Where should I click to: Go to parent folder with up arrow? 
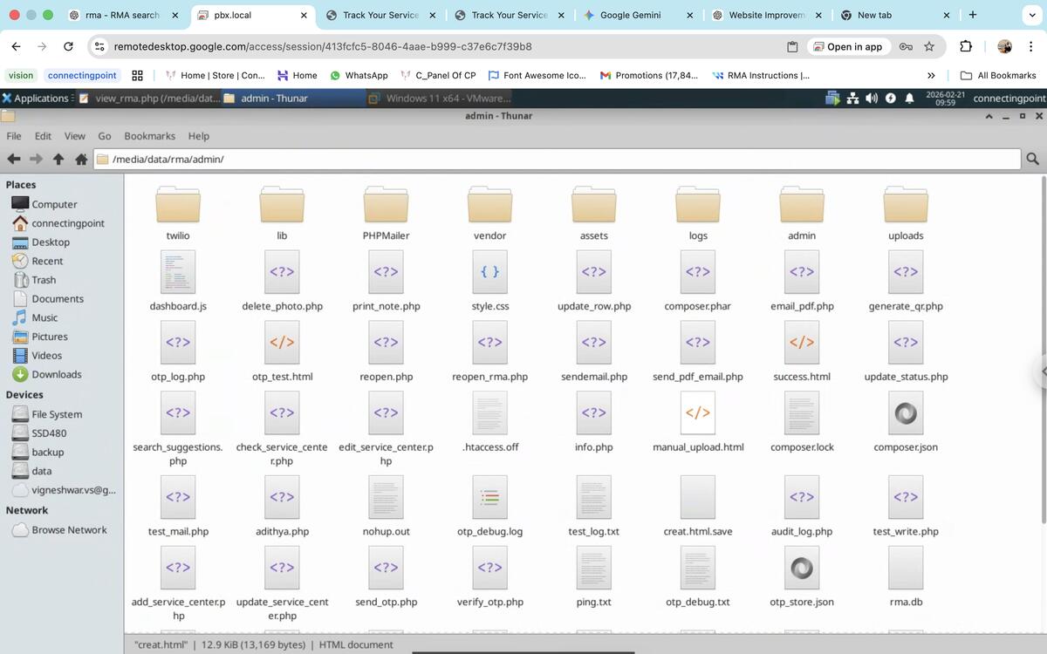coord(58,159)
